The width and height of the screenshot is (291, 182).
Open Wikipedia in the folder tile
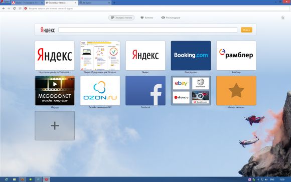click(x=200, y=83)
